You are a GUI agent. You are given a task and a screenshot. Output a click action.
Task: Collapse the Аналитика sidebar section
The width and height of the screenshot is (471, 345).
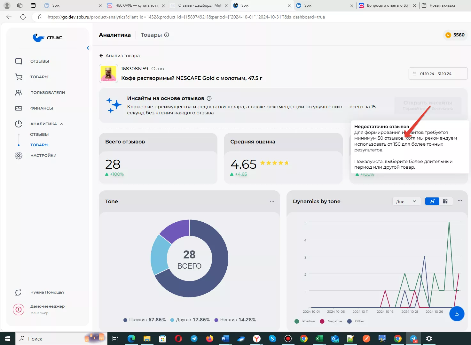pos(62,124)
